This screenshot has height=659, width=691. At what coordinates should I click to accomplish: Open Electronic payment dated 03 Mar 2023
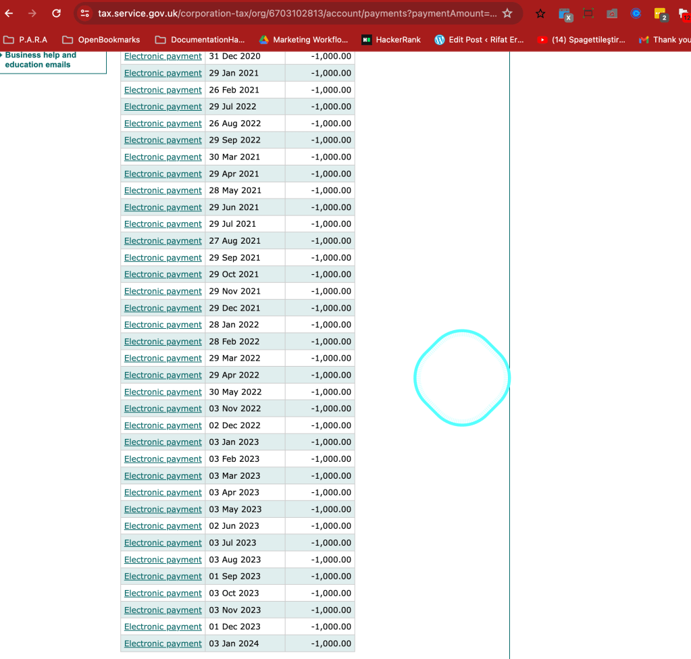click(x=163, y=476)
